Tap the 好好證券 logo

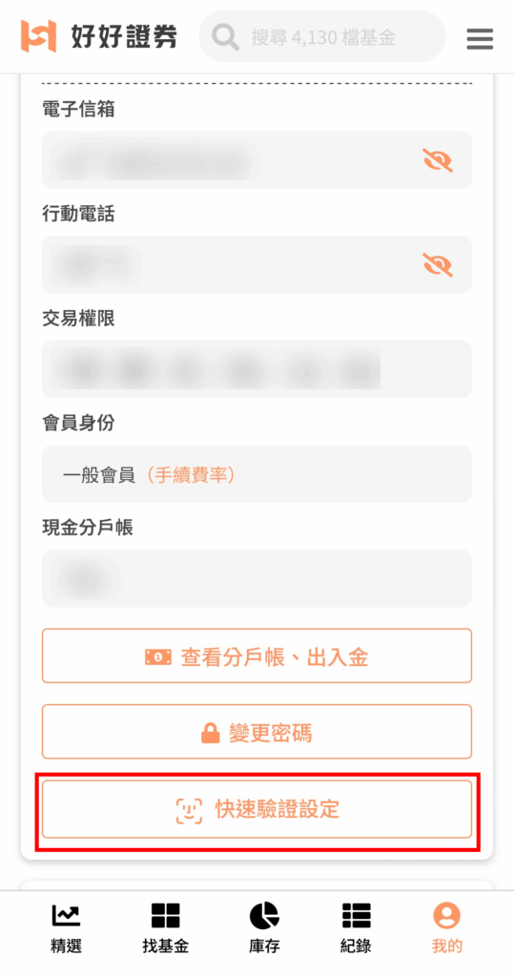coord(98,36)
